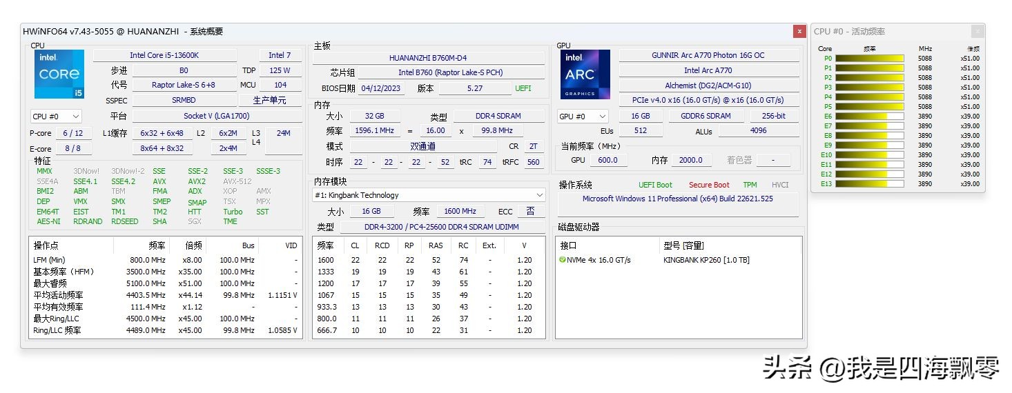Click the DDR4-3200 / PC4-25600 module type field
The image size is (1012, 393).
coord(442,227)
